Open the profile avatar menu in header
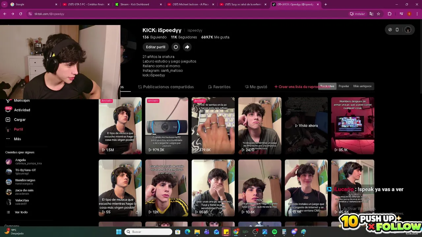Screen dimensions: 422x237 tap(408, 30)
